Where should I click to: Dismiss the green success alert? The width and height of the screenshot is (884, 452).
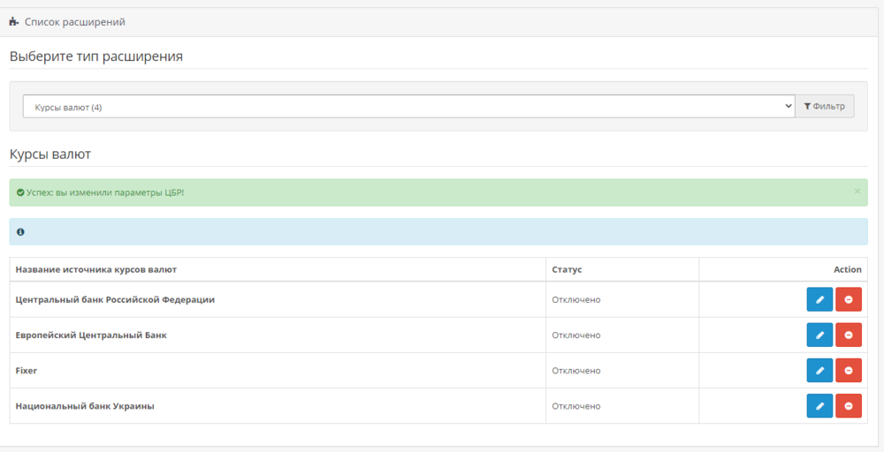tap(857, 191)
